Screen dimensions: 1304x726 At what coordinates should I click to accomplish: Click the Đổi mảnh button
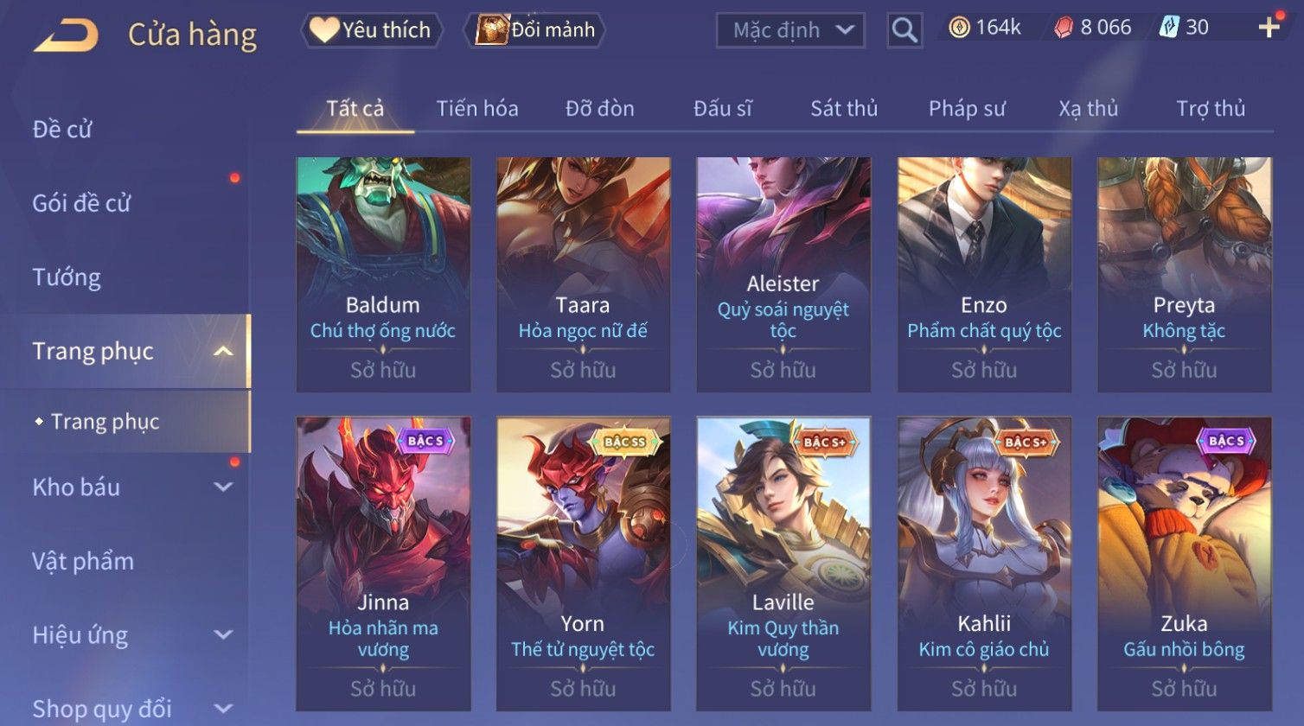(536, 30)
